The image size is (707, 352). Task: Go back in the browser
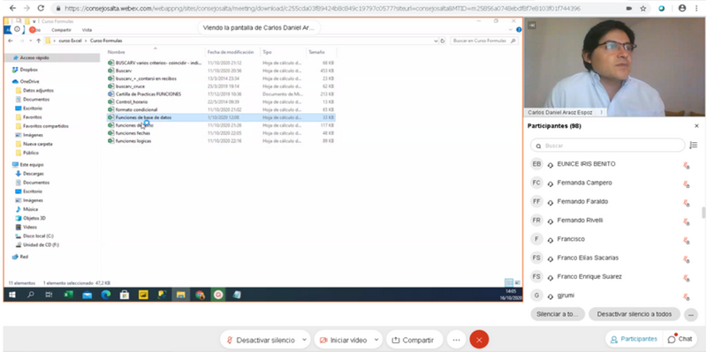click(12, 8)
